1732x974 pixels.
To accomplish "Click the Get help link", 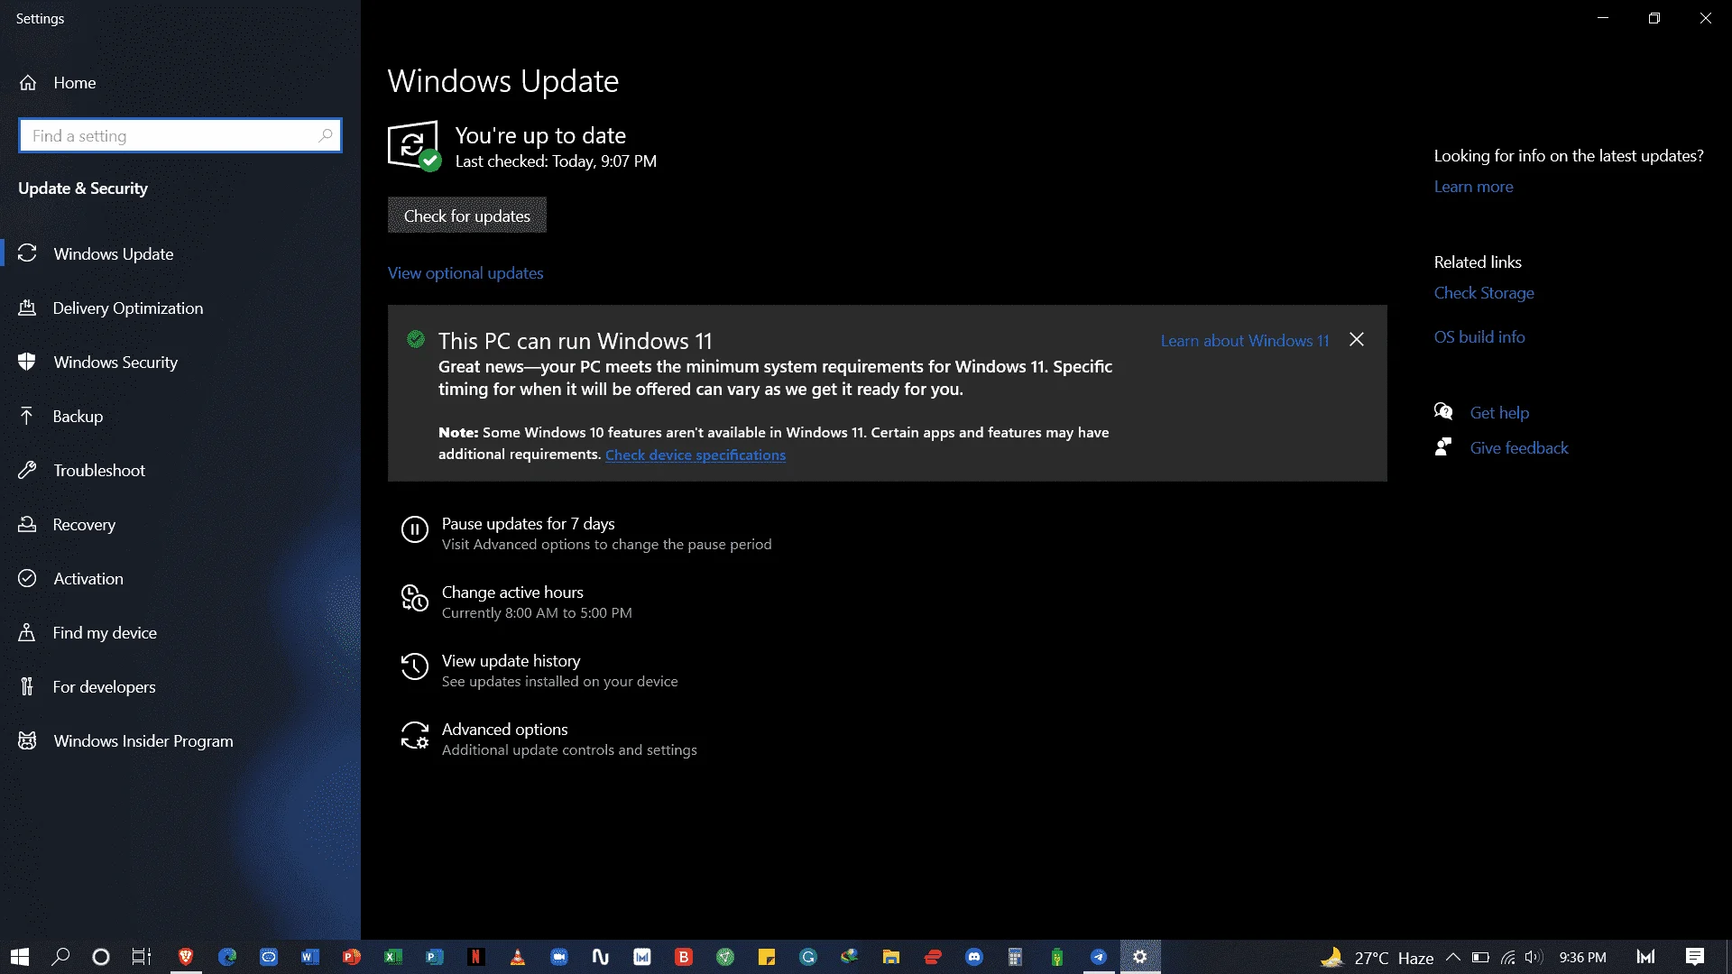I will point(1499,412).
